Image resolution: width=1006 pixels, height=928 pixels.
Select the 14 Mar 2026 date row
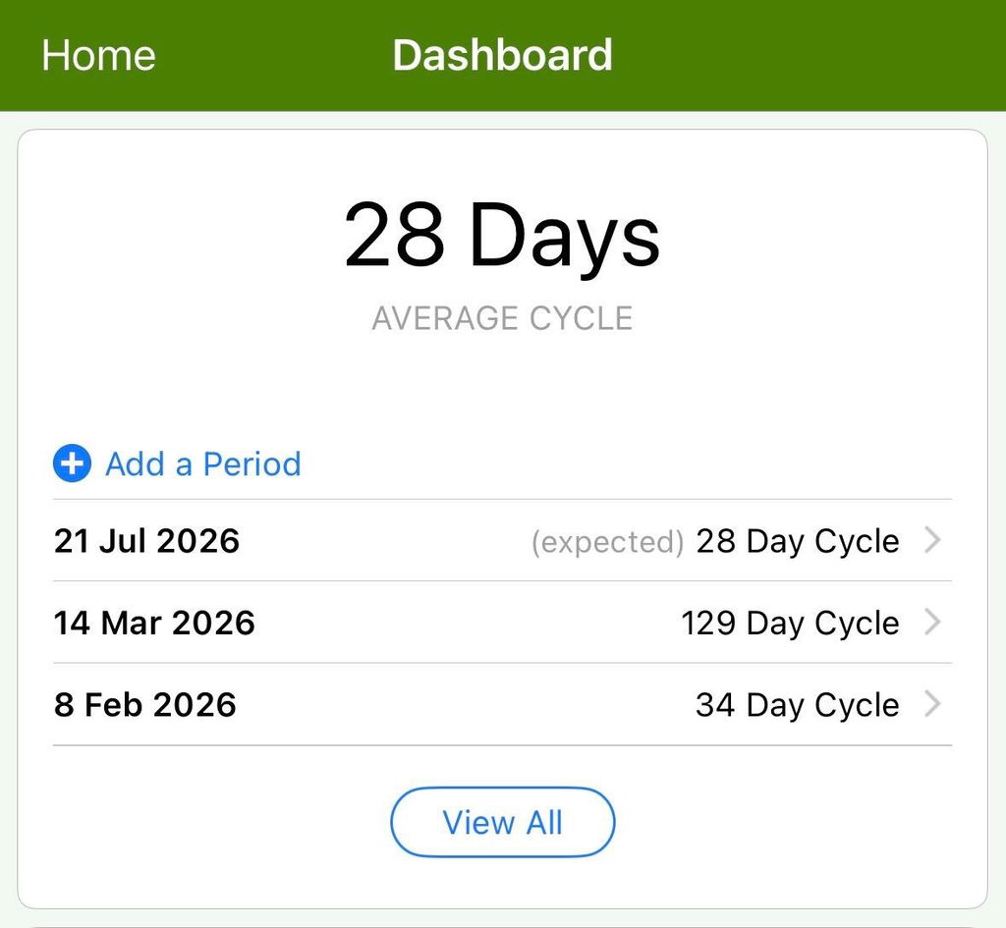pos(502,623)
